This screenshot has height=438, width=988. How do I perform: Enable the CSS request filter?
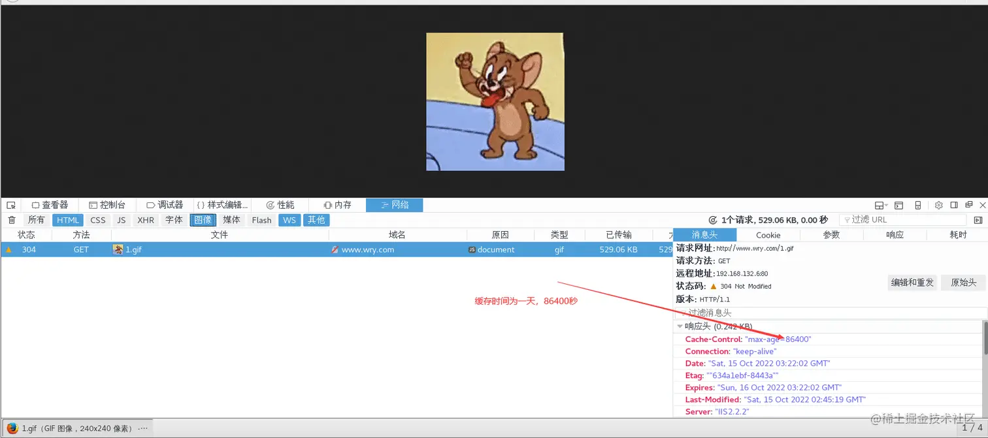[x=97, y=220]
